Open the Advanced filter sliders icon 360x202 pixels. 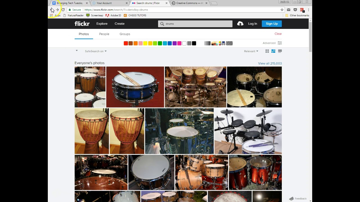280,43
